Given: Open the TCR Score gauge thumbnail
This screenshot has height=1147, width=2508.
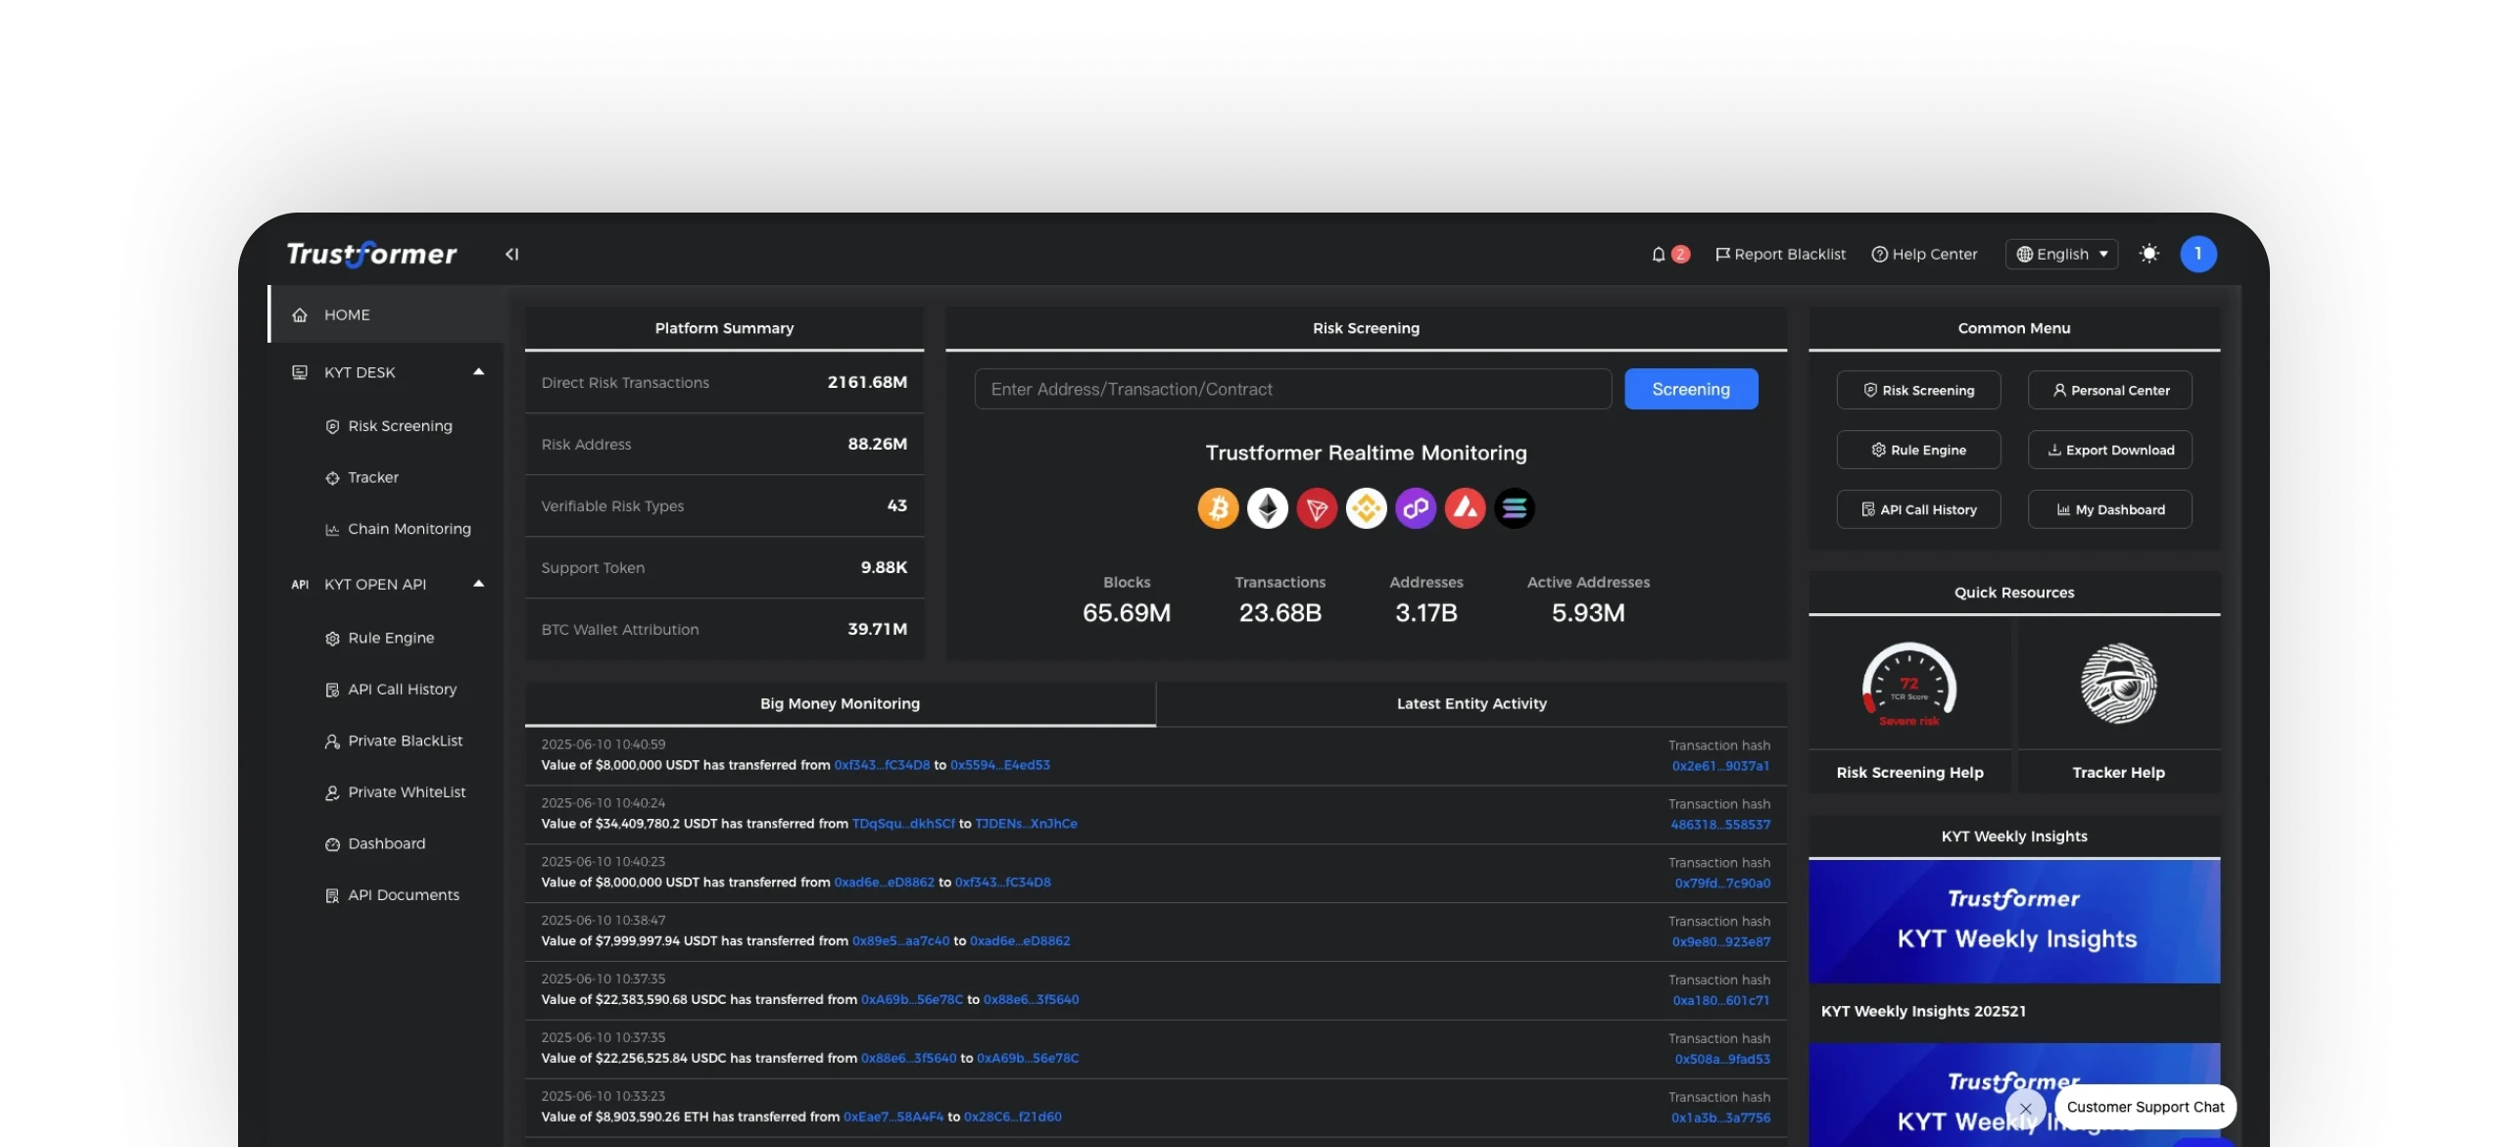Looking at the screenshot, I should 1909,685.
